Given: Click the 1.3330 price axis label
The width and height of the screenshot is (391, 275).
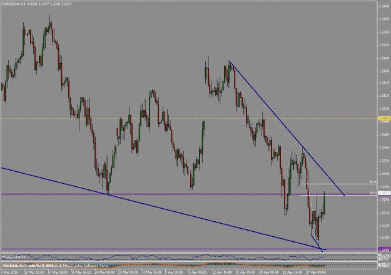Looking at the screenshot, I should click(384, 174).
